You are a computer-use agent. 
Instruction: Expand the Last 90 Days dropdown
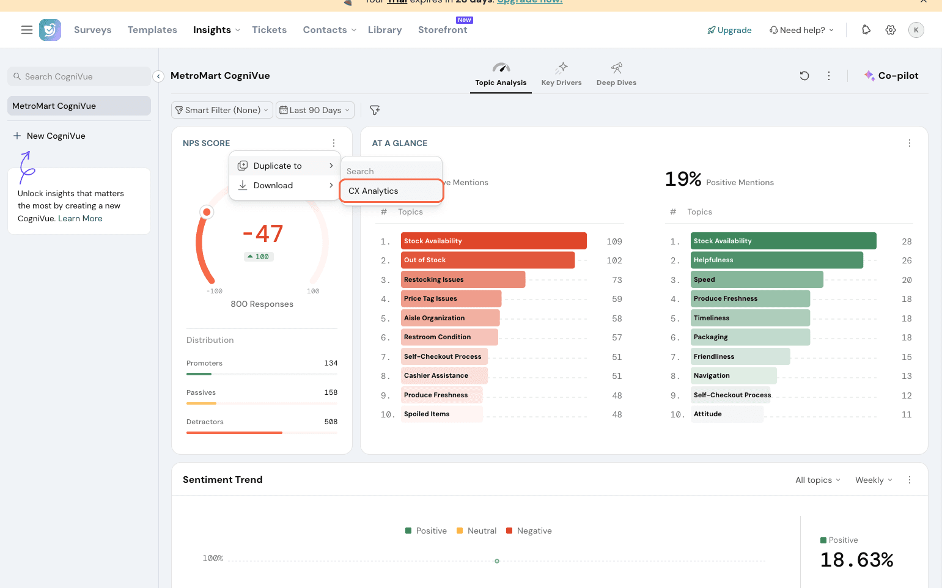click(315, 110)
